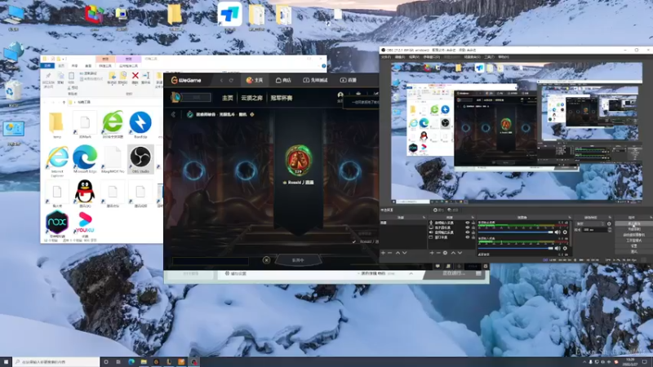Image resolution: width=653 pixels, height=367 pixels.
Task: Click League client chat input field
Action: pyautogui.click(x=211, y=261)
